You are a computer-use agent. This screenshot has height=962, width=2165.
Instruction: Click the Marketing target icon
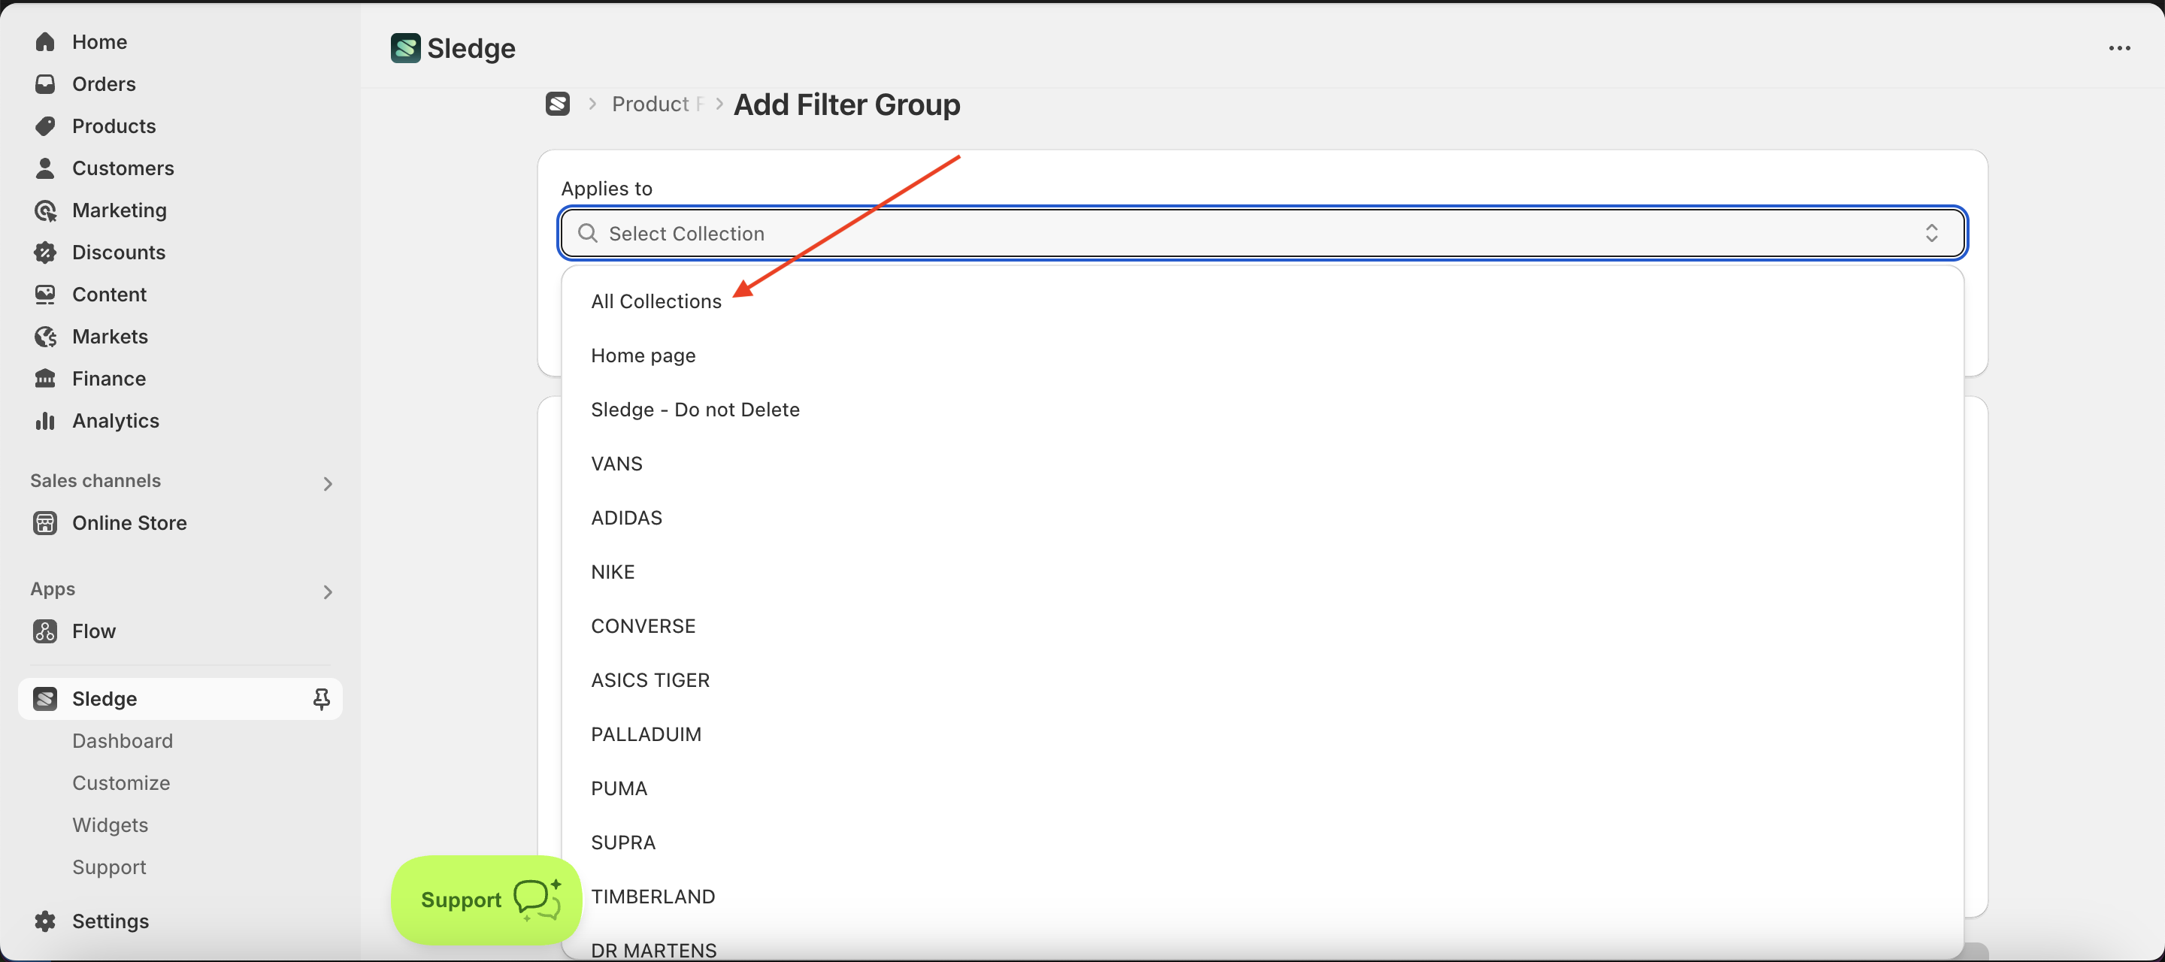[45, 210]
